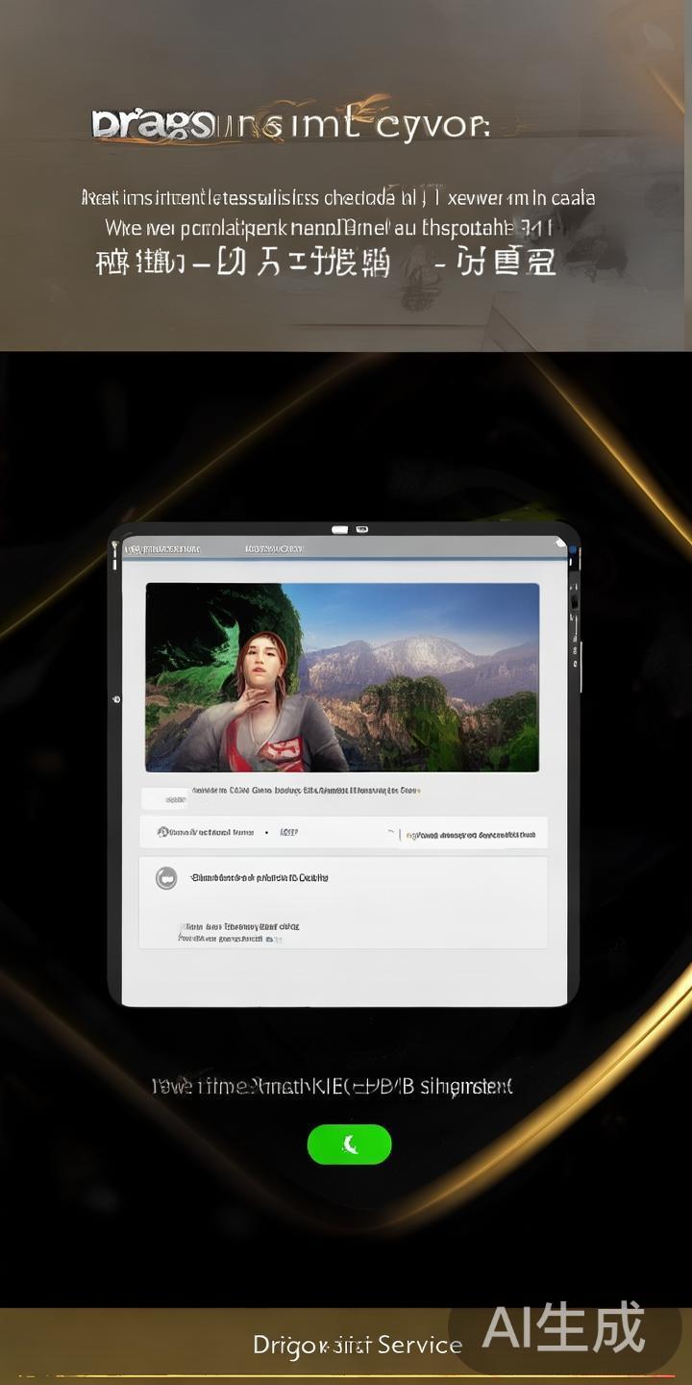The width and height of the screenshot is (692, 1385).
Task: Click the white text line above green button
Action: [333, 1086]
